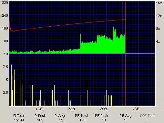Click the PIF Avg value 1
This screenshot has height=123, width=164.
[x=125, y=120]
